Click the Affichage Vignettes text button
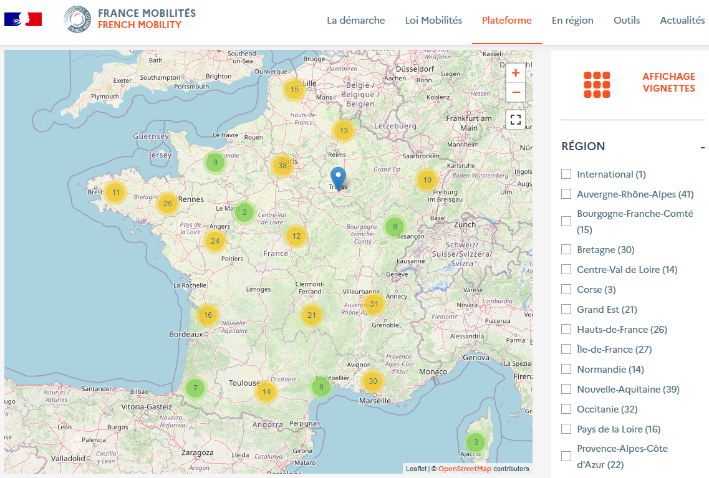 pyautogui.click(x=668, y=82)
